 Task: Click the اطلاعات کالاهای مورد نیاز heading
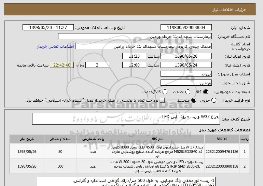224,130
